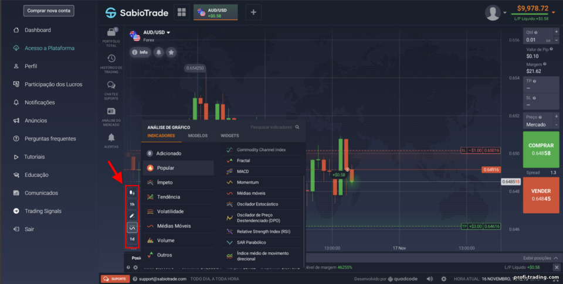Select the Volume indicator category
Viewport: 563px width, 284px height.
178,240
